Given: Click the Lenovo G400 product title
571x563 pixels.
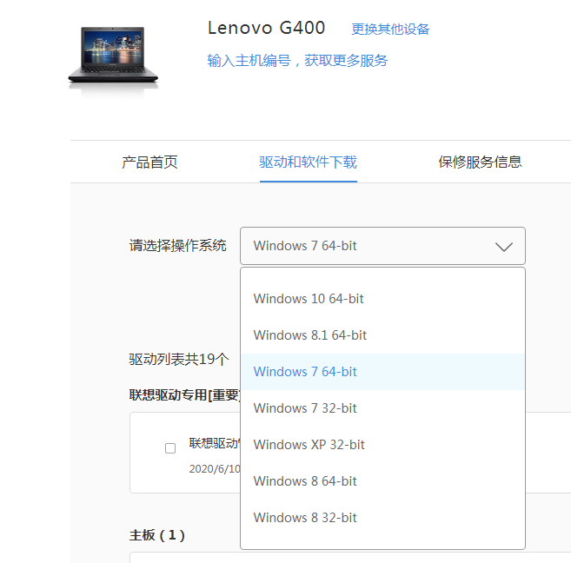Looking at the screenshot, I should coord(266,28).
